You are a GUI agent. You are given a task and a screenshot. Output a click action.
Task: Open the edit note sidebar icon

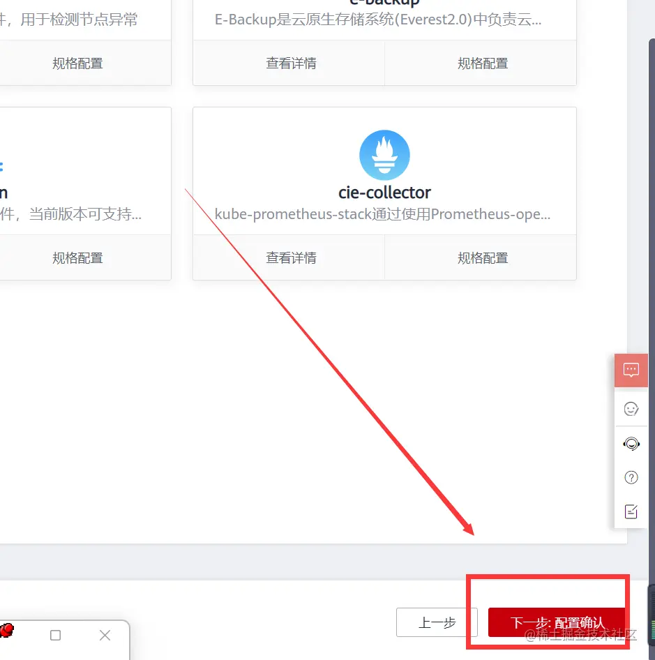pyautogui.click(x=631, y=511)
